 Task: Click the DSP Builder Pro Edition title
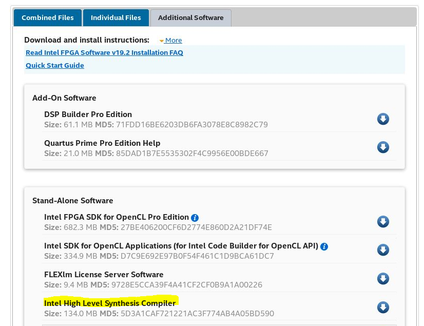[x=88, y=114]
